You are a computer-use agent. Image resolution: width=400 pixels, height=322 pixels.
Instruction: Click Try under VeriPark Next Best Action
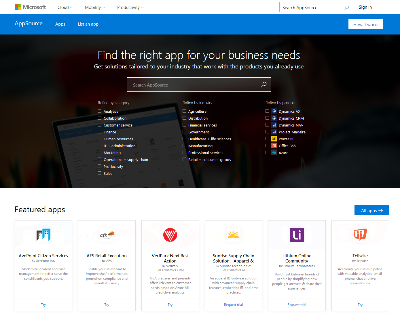click(170, 305)
